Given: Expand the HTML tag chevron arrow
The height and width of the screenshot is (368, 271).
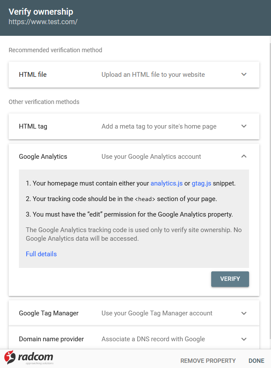Looking at the screenshot, I should click(244, 126).
